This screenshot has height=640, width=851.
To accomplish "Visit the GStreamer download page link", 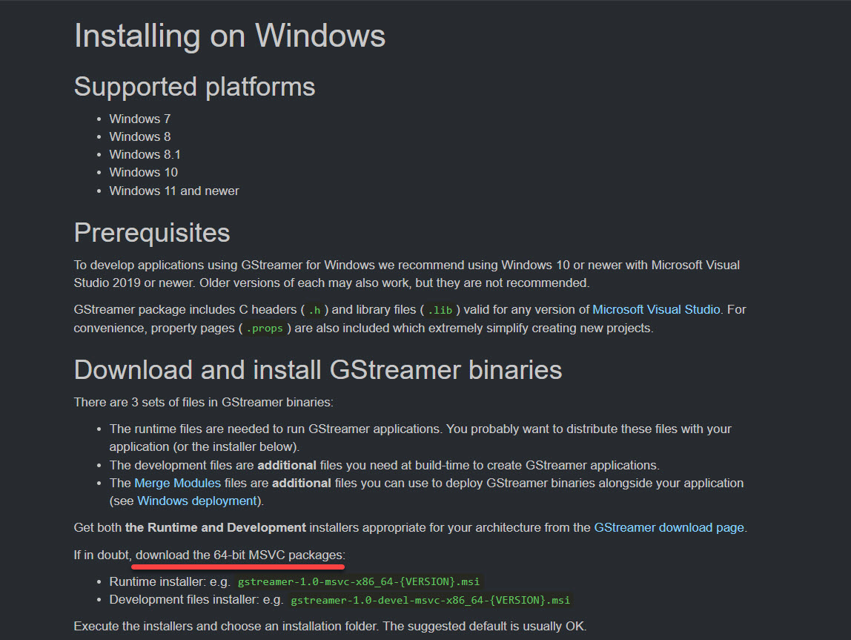I will [x=669, y=527].
